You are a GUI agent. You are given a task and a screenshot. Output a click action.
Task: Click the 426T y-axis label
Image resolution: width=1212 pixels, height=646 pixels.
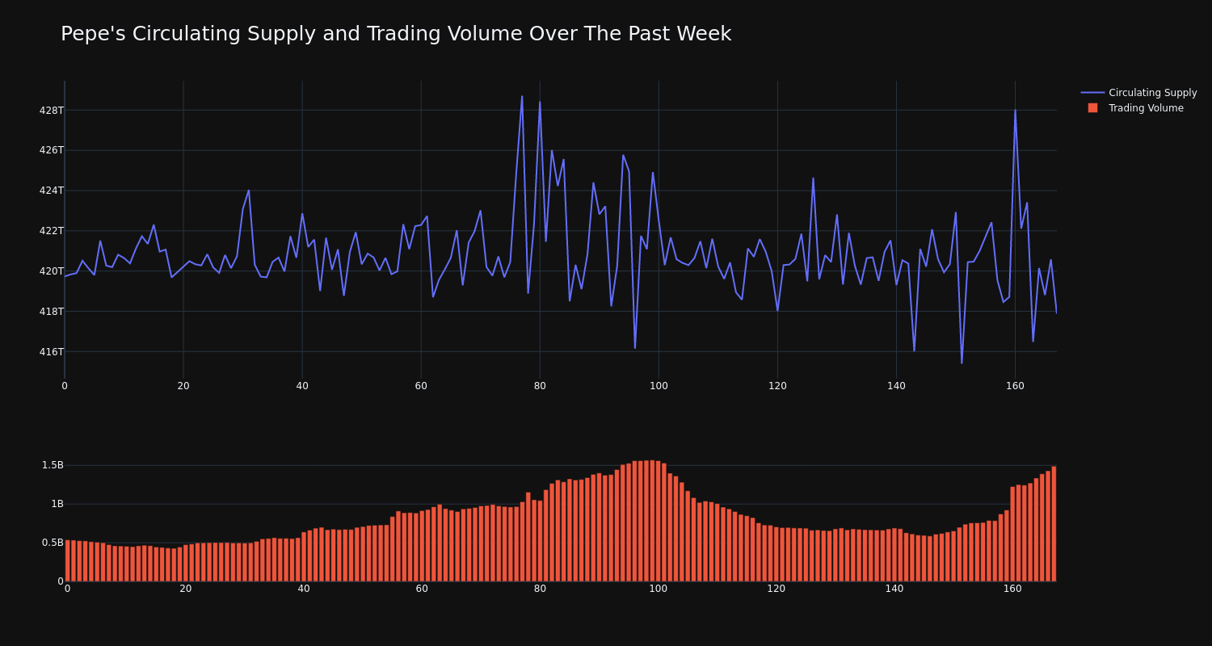point(51,150)
